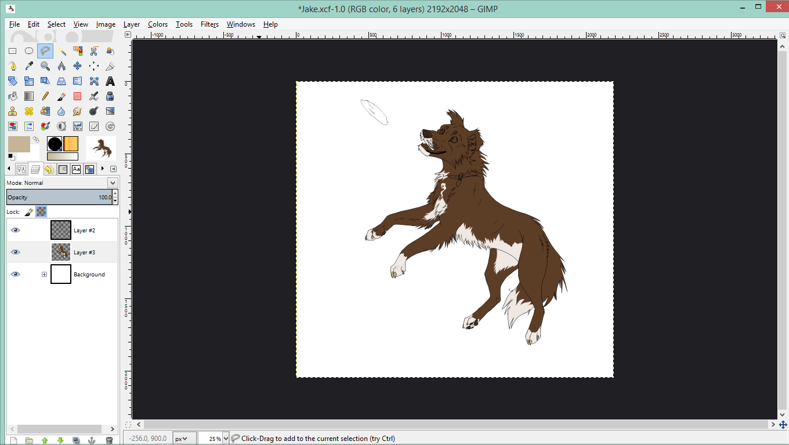Open the File menu
Viewport: 789px width, 445px height.
coord(15,24)
